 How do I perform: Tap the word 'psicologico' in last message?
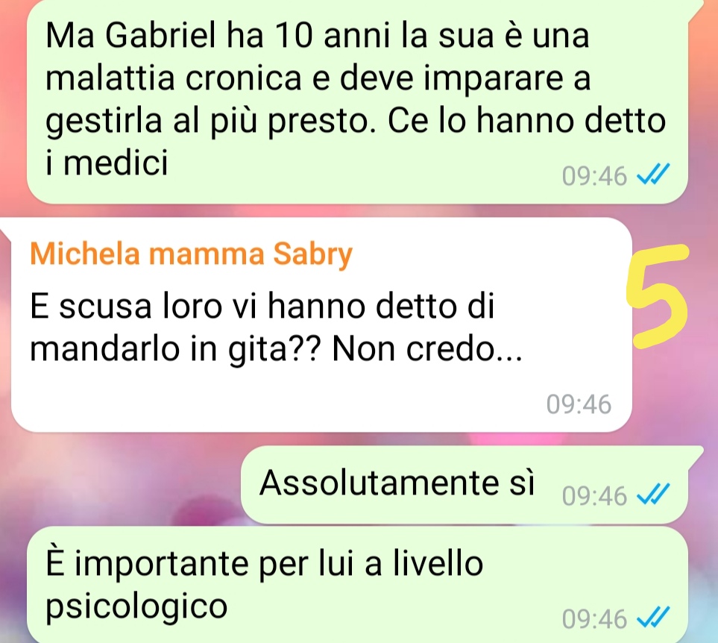point(136,606)
